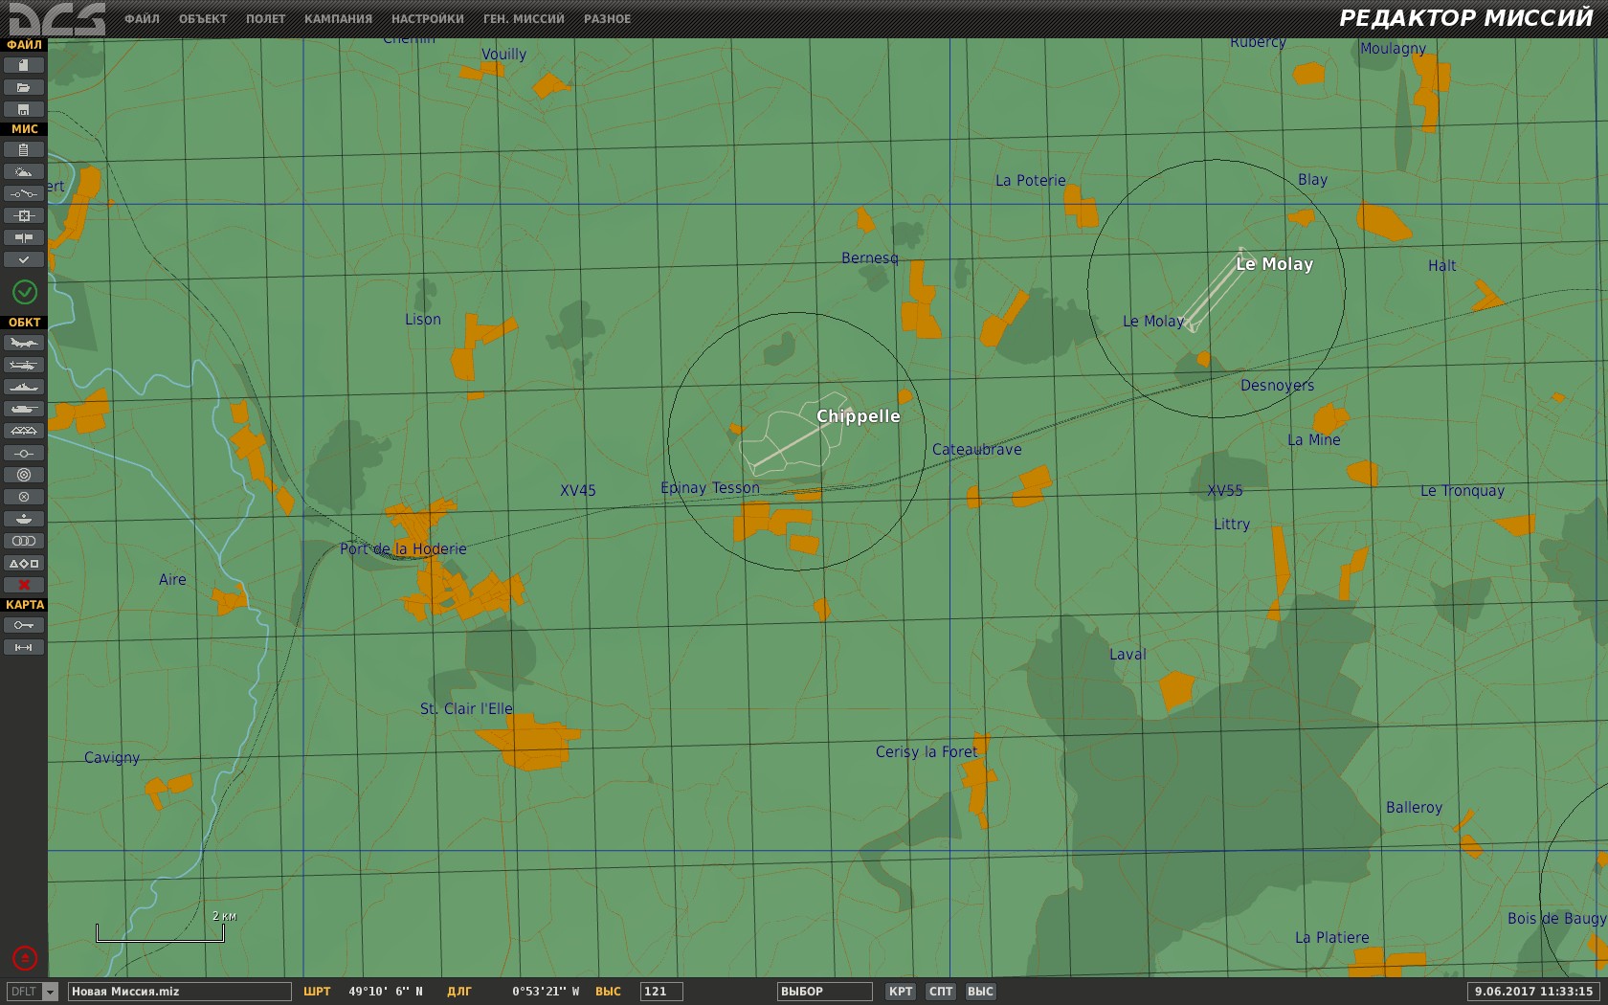Open mission goals crosshair icon

24,215
